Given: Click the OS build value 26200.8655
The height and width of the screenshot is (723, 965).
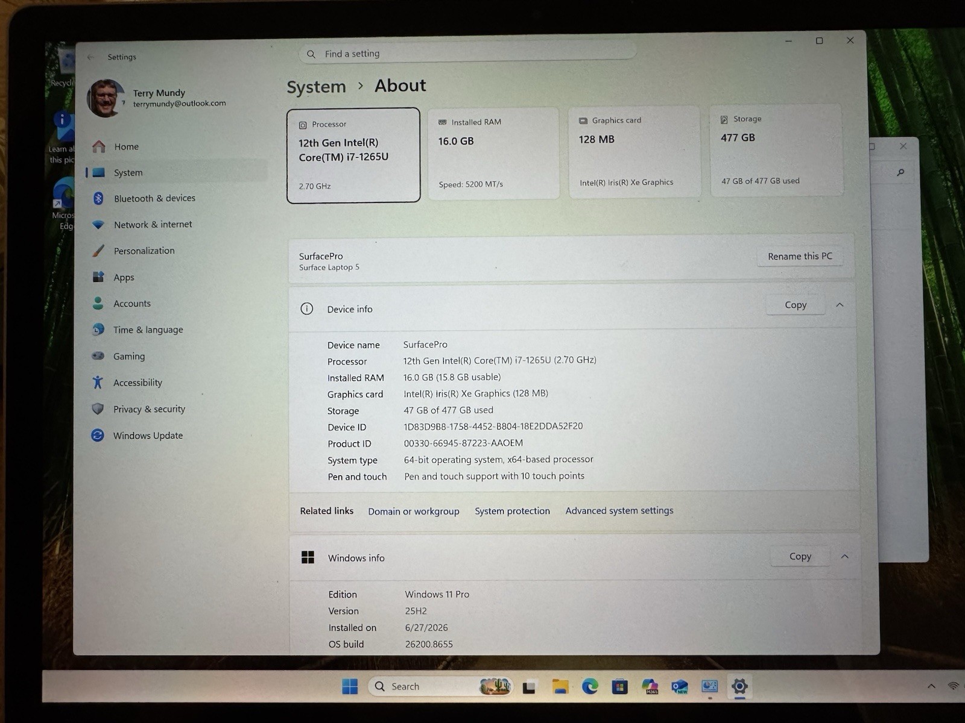Looking at the screenshot, I should point(429,644).
